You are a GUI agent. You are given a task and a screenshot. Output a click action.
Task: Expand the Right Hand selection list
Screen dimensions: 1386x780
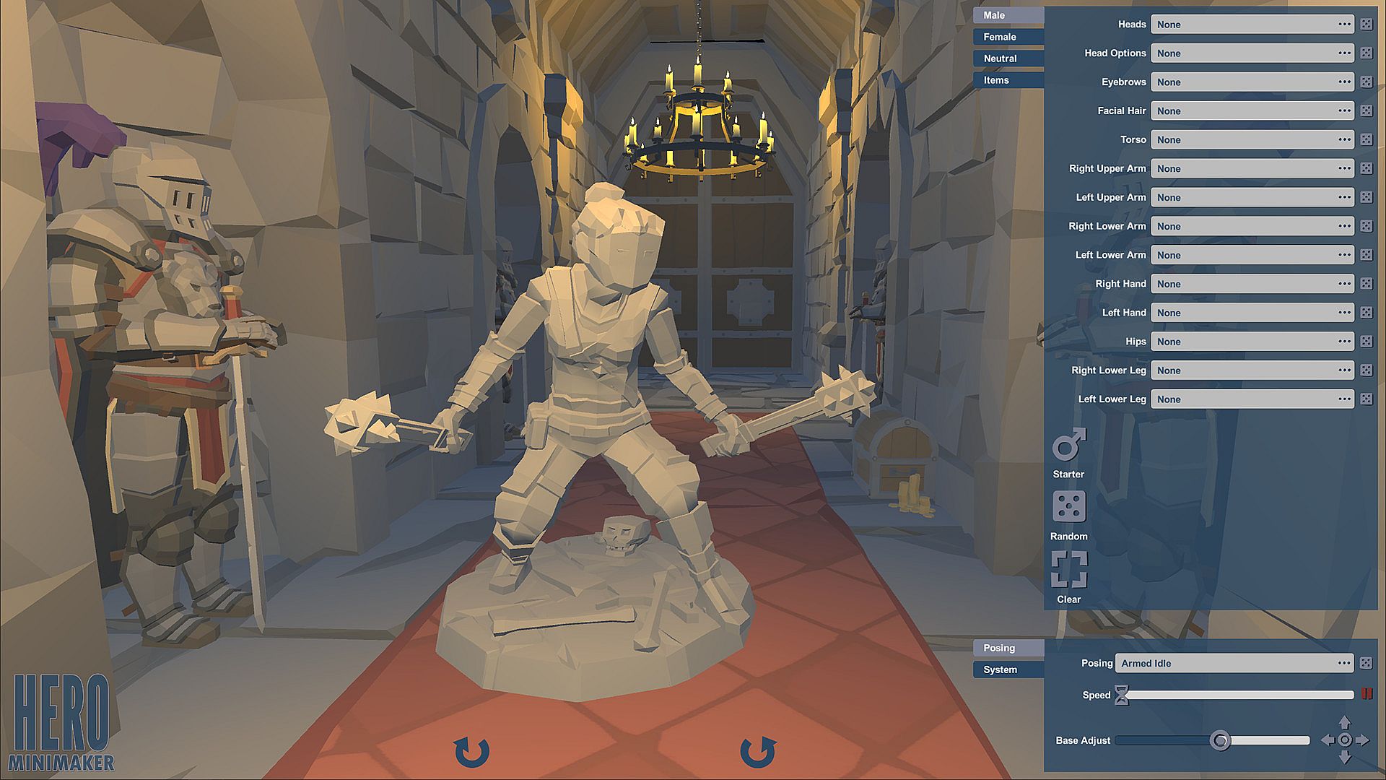1252,284
